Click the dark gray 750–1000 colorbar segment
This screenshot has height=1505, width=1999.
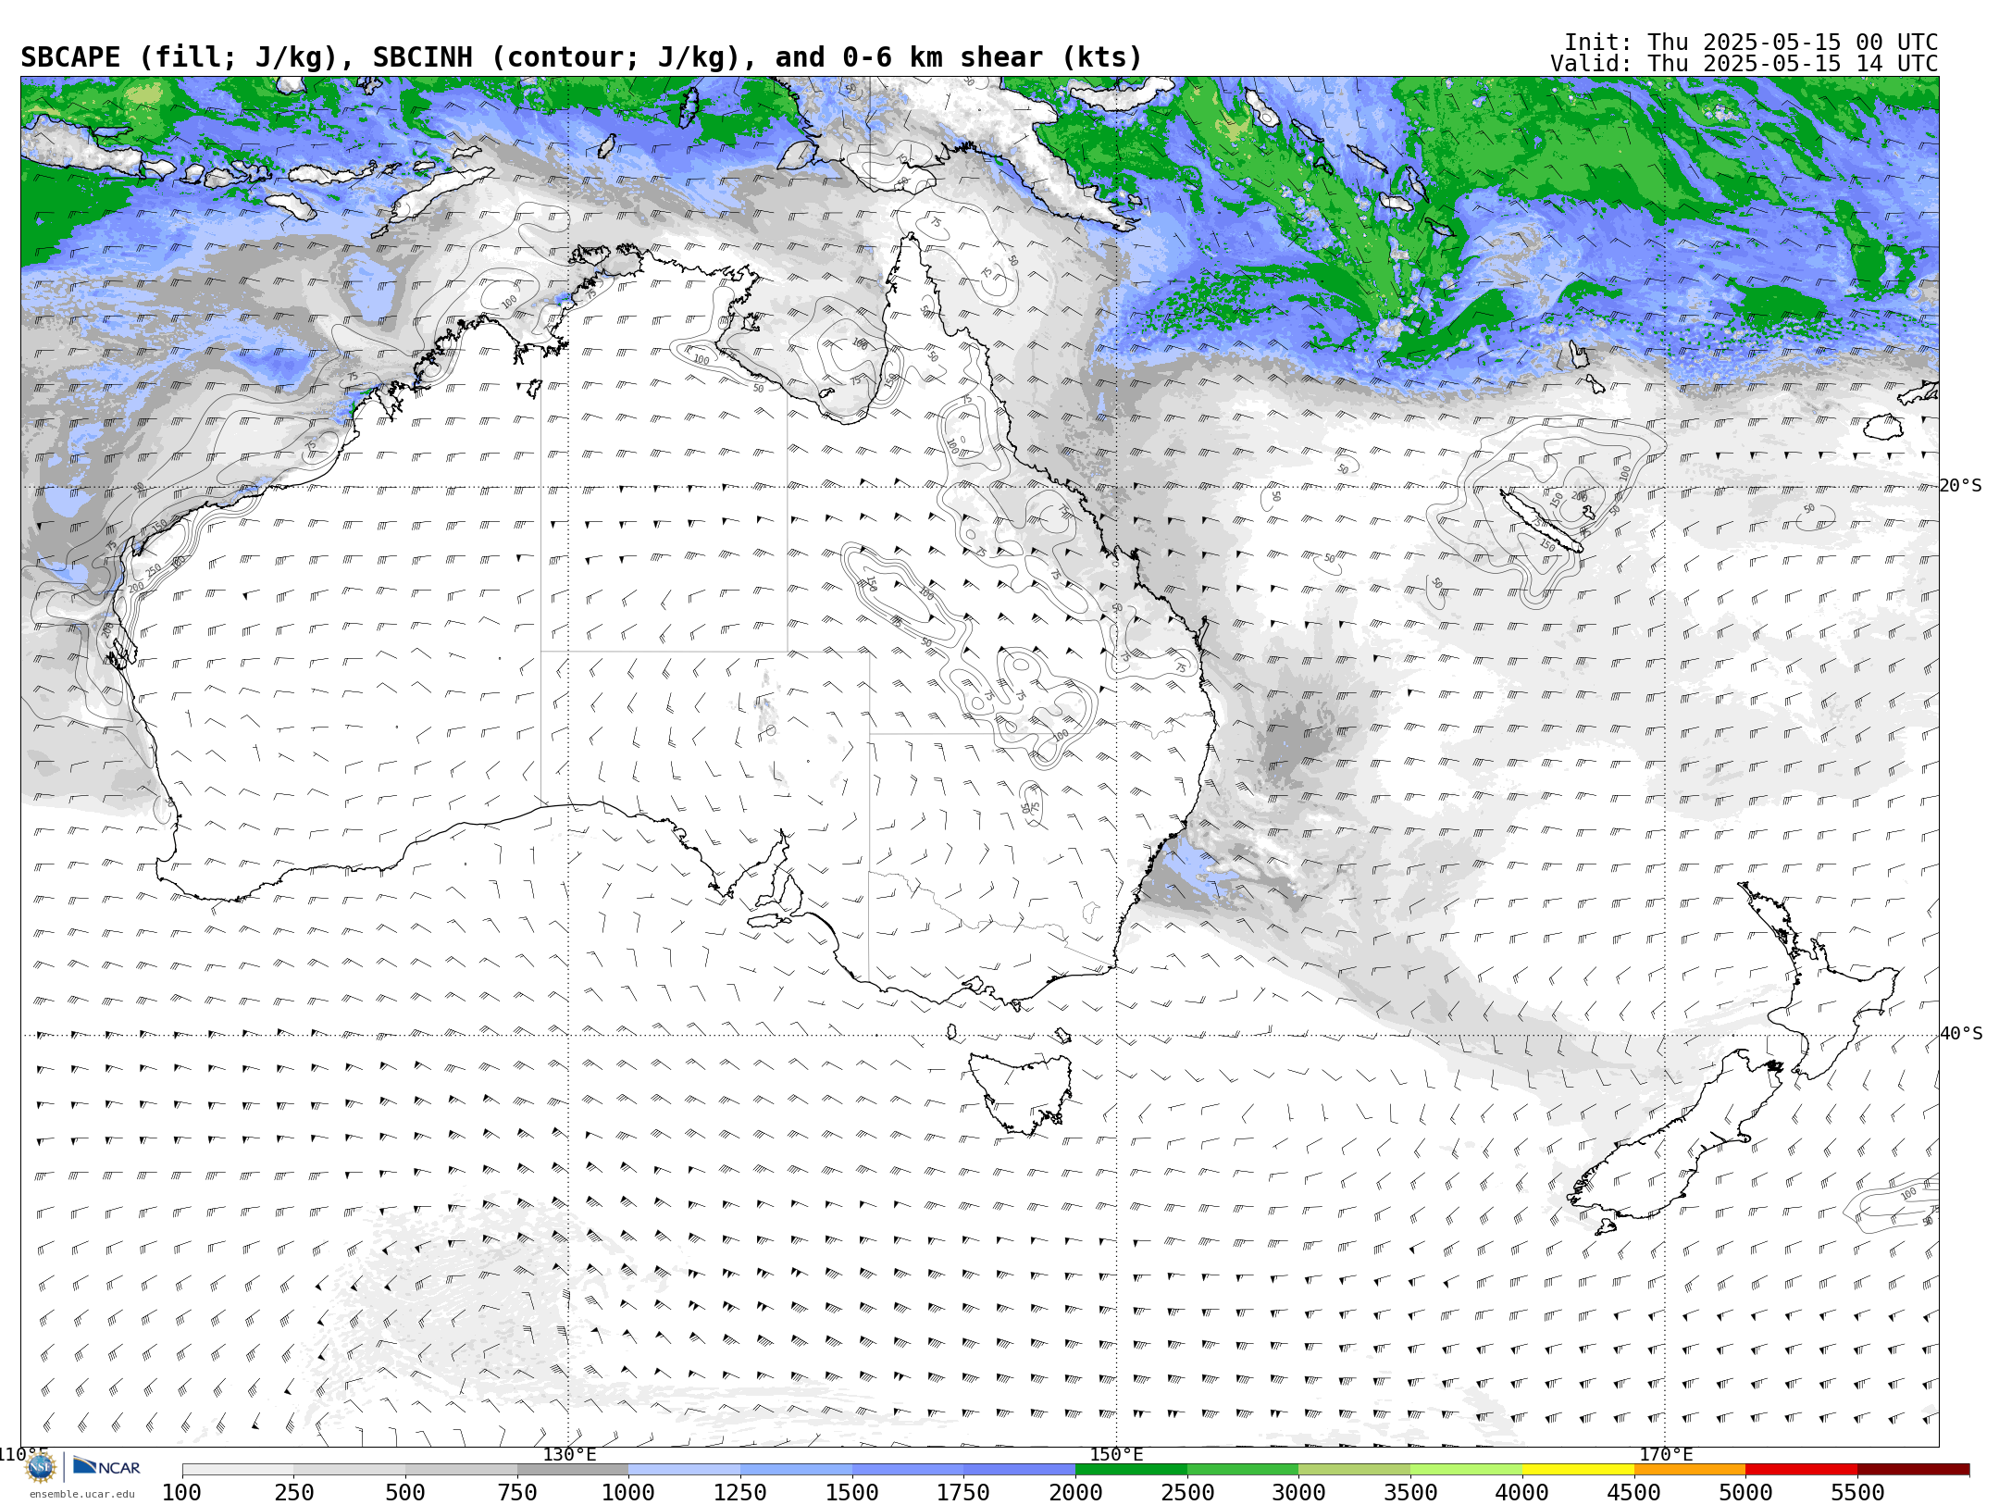click(573, 1470)
